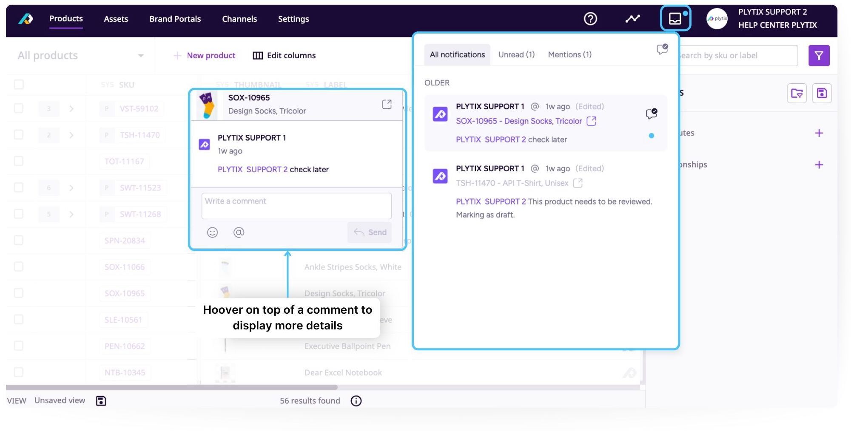The image size is (851, 431).
Task: Save the unsaved view icon
Action: point(101,401)
